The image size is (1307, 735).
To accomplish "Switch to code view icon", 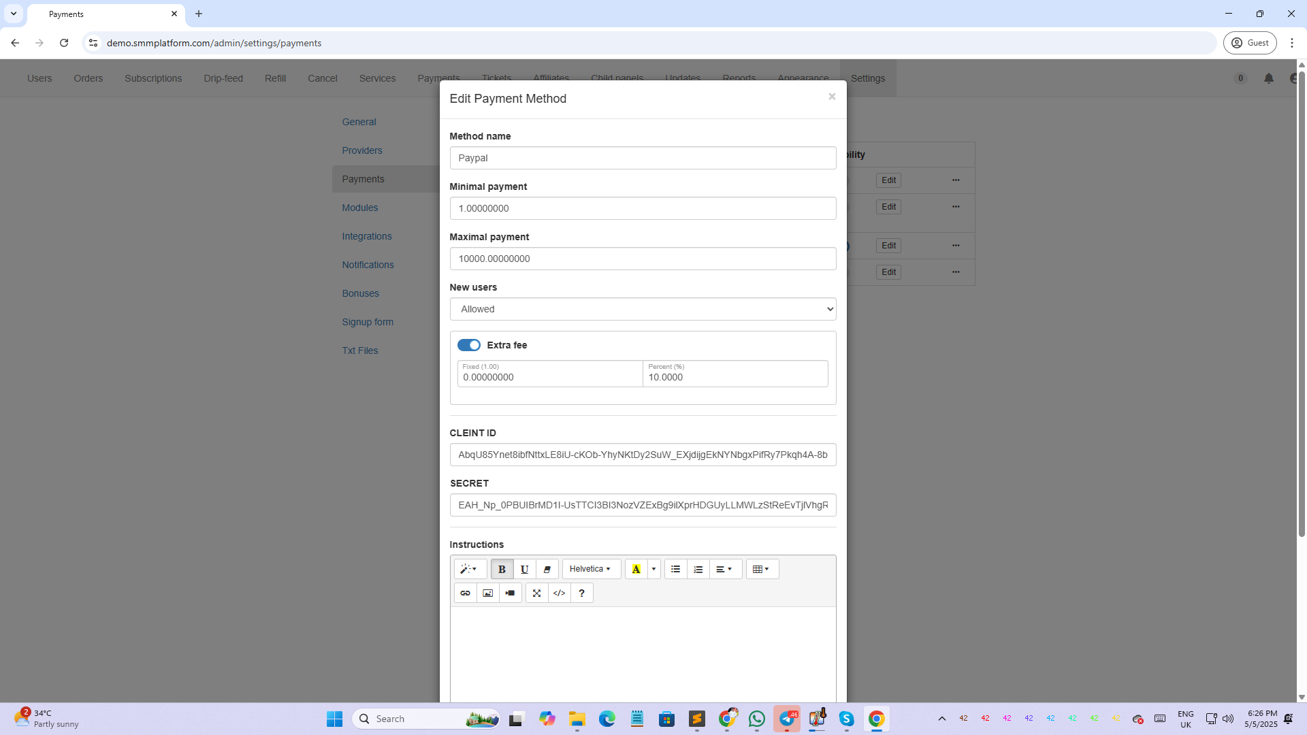I will tap(559, 593).
